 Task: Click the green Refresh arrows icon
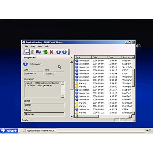pos(46,52)
